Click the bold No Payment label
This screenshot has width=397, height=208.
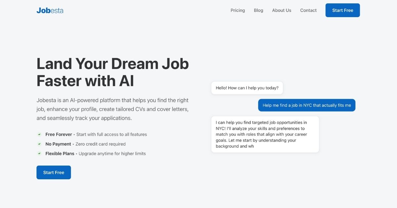click(58, 144)
